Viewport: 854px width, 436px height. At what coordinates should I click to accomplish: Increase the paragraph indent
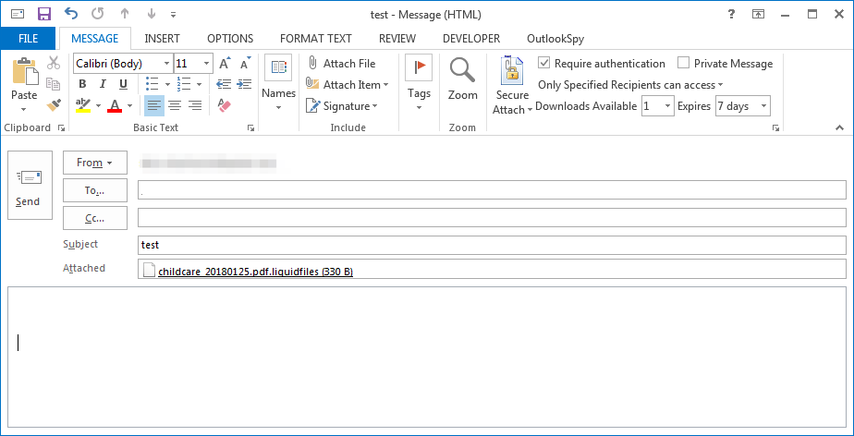point(244,84)
